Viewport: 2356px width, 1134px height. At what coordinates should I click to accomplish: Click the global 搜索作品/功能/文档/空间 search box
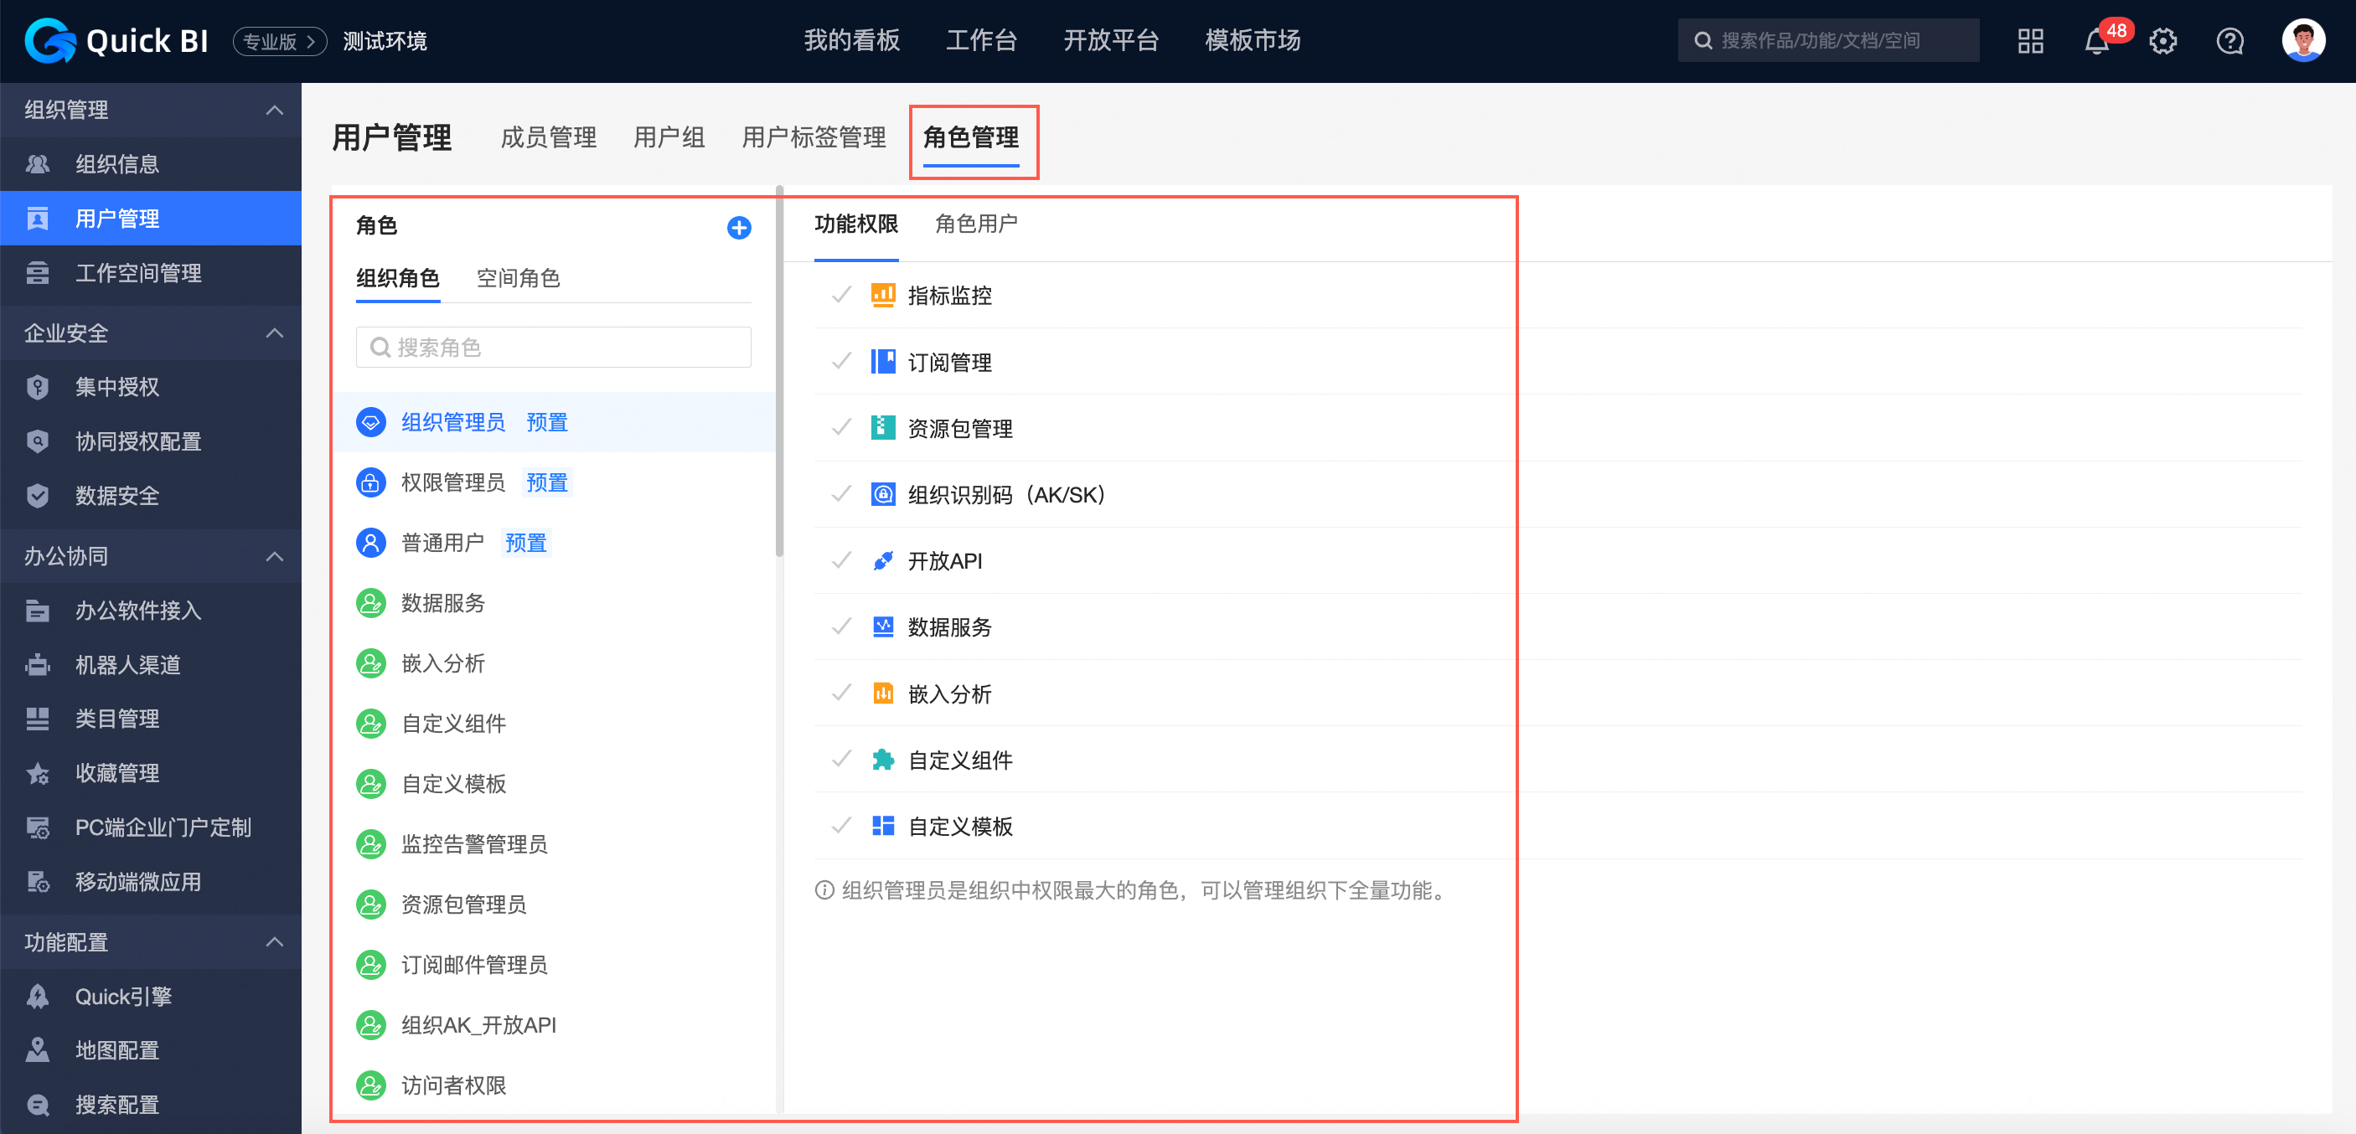pyautogui.click(x=1828, y=41)
